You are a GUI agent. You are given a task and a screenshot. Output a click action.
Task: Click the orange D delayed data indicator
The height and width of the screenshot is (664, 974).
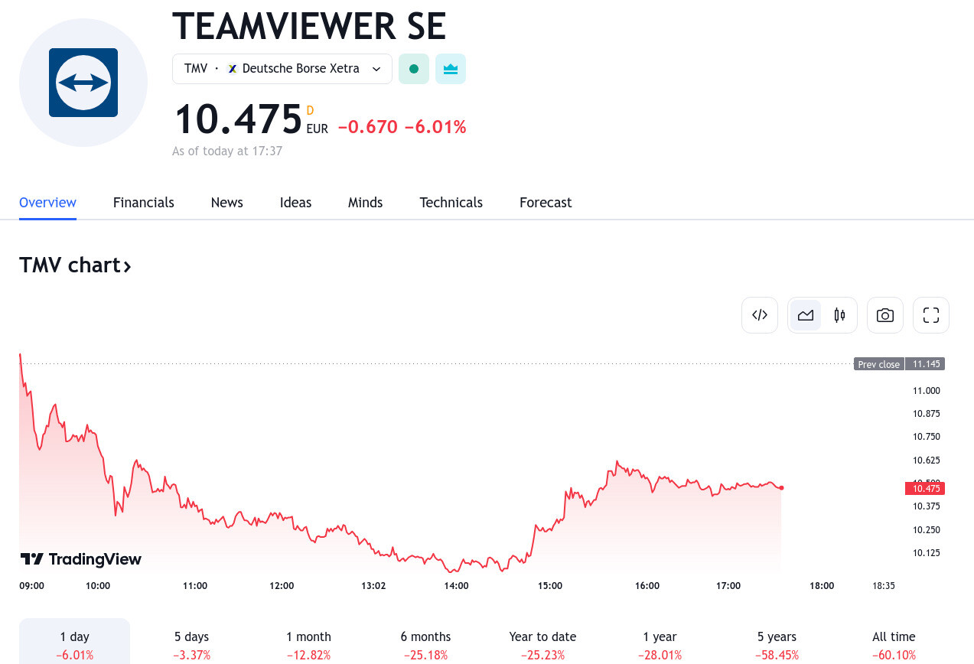[311, 111]
